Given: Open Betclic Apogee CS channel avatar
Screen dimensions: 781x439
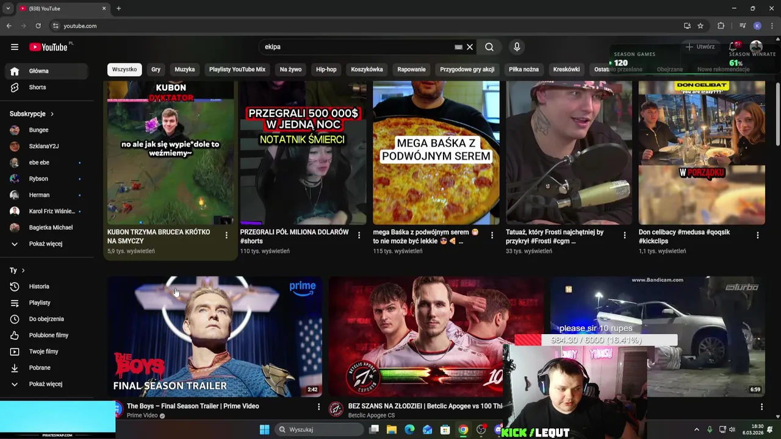Looking at the screenshot, I should [x=336, y=410].
